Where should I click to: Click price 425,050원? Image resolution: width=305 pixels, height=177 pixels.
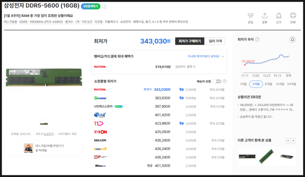(163, 132)
